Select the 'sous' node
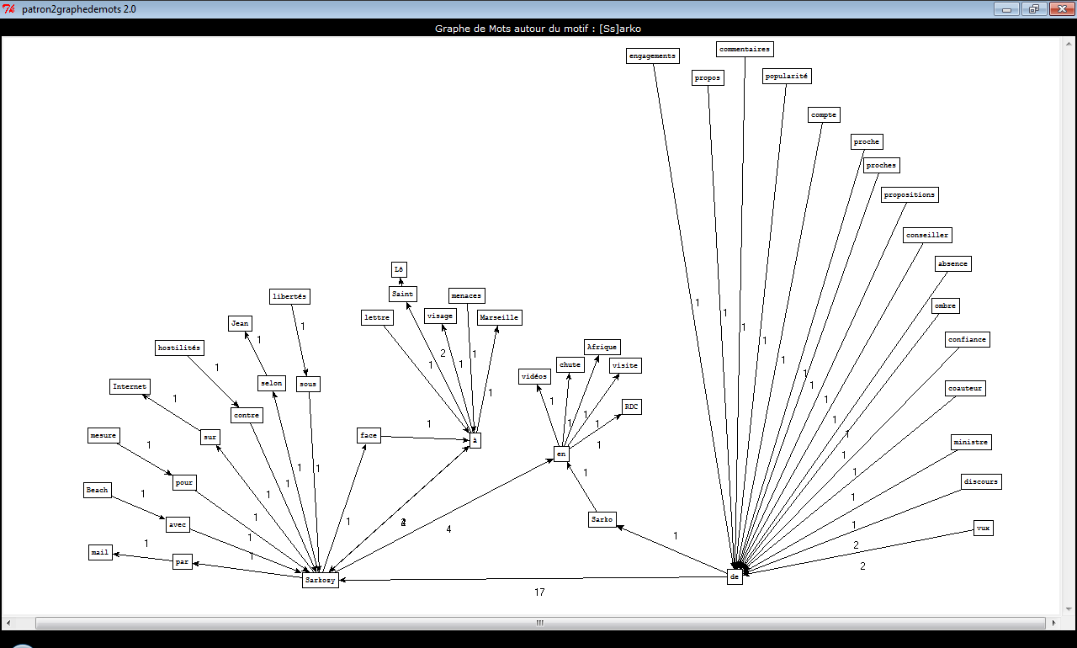Viewport: 1077px width, 648px height. click(309, 384)
